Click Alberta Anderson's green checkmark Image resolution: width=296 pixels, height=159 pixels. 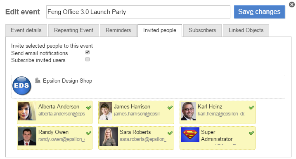89,108
